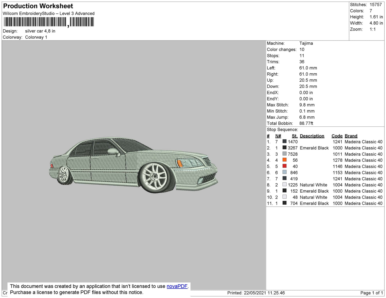
Task: Click the Stops value '11'
Action: tap(302, 55)
